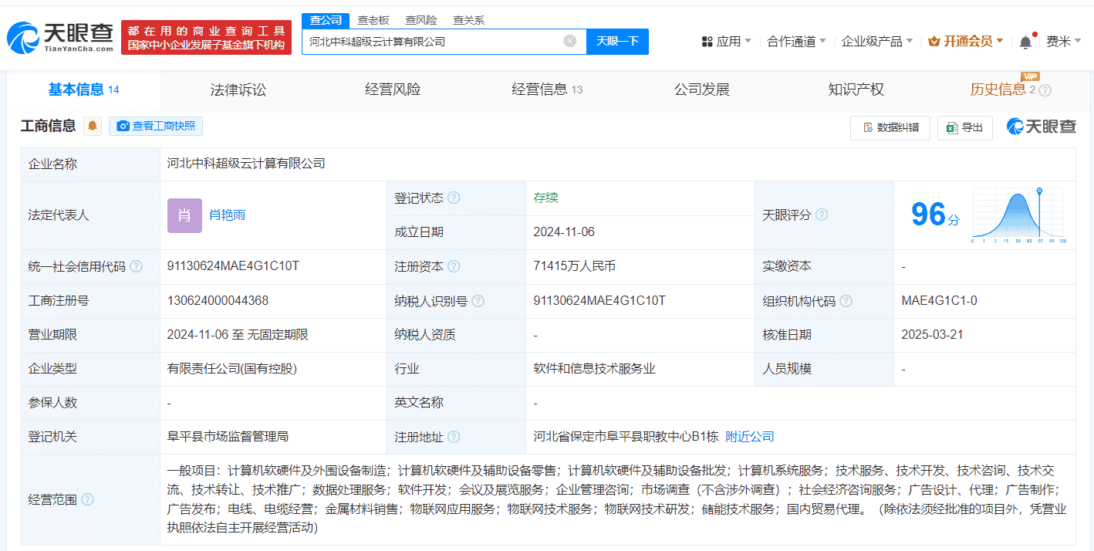The width and height of the screenshot is (1094, 551).
Task: Open the 查看工商快照 camera snapshot button
Action: [x=155, y=125]
